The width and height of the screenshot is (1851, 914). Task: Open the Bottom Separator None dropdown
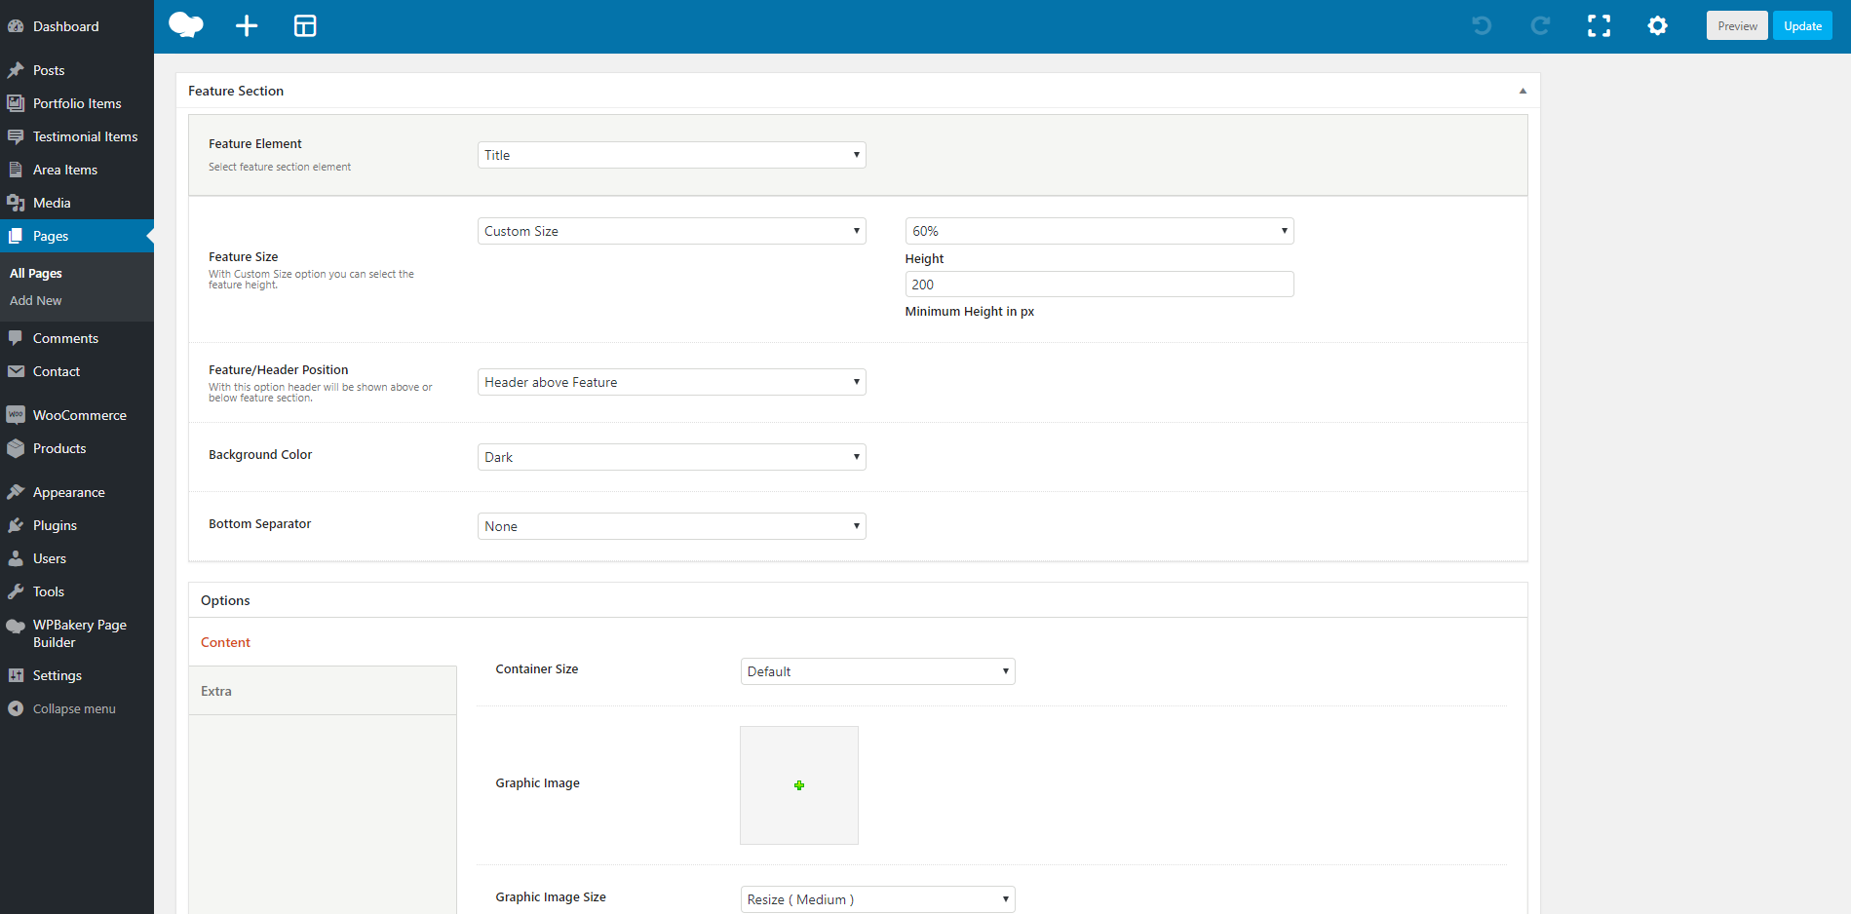coord(672,526)
